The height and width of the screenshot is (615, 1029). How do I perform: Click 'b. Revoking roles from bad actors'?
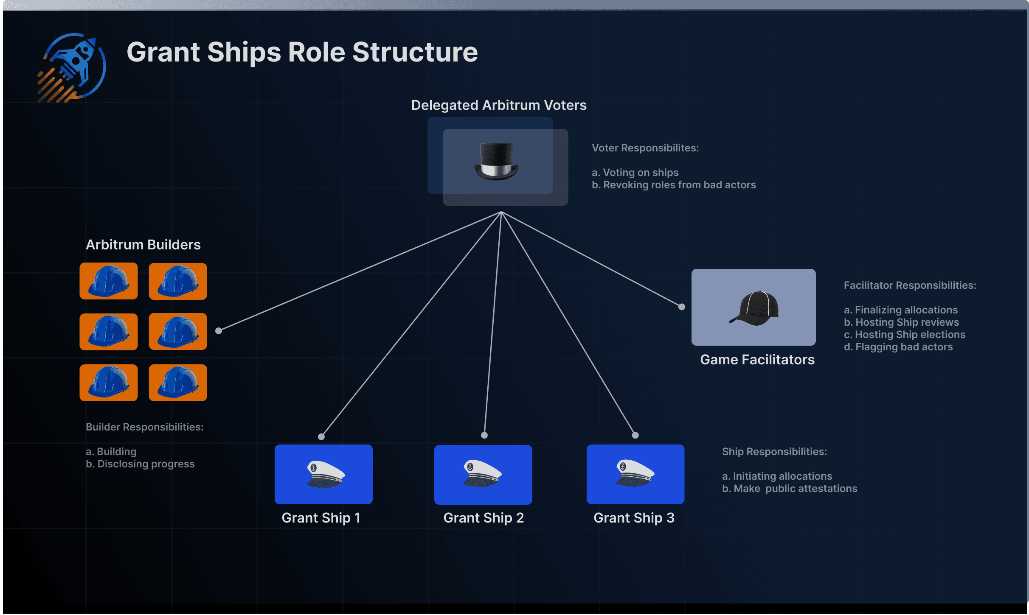coord(674,185)
